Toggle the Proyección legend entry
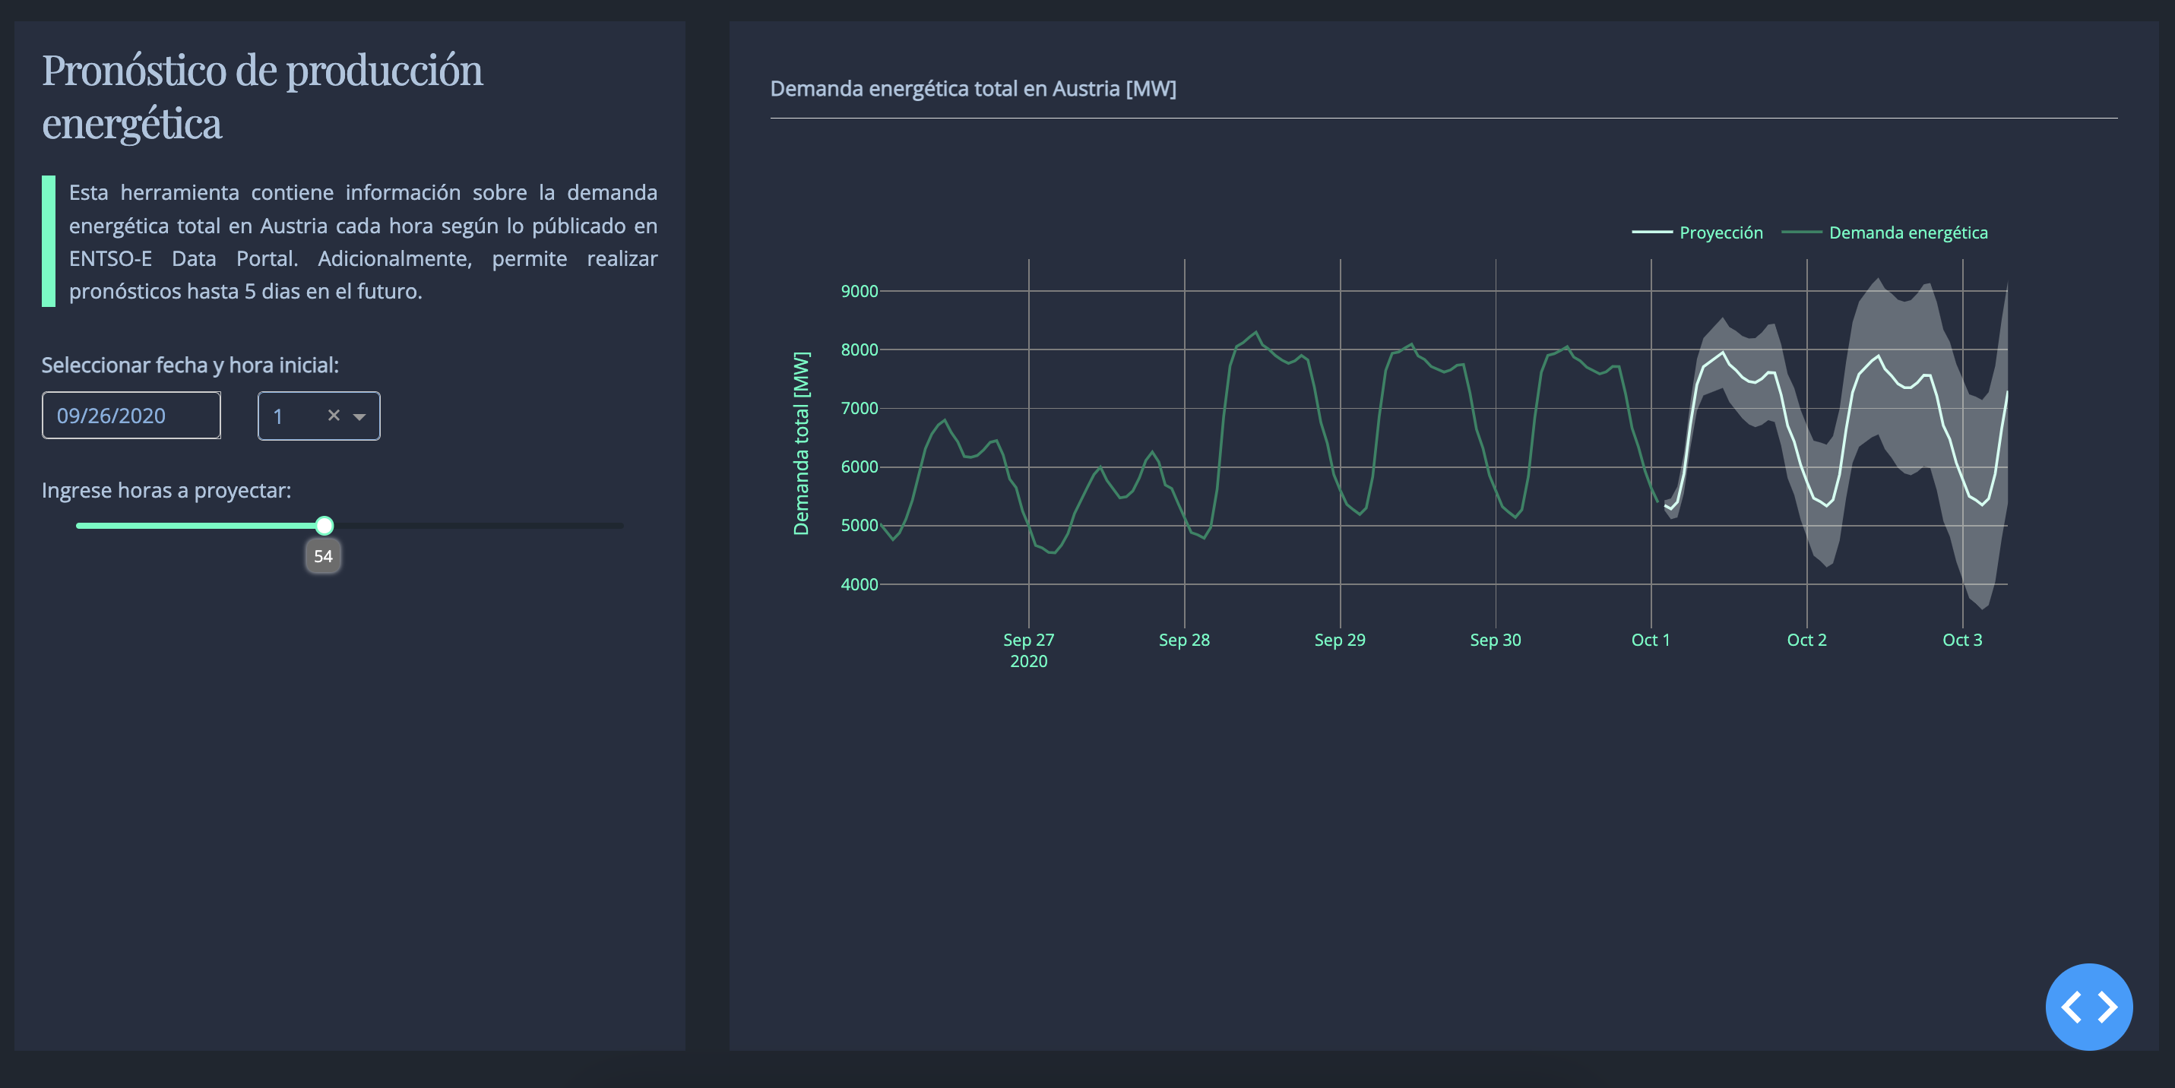The height and width of the screenshot is (1088, 2175). pos(1697,233)
